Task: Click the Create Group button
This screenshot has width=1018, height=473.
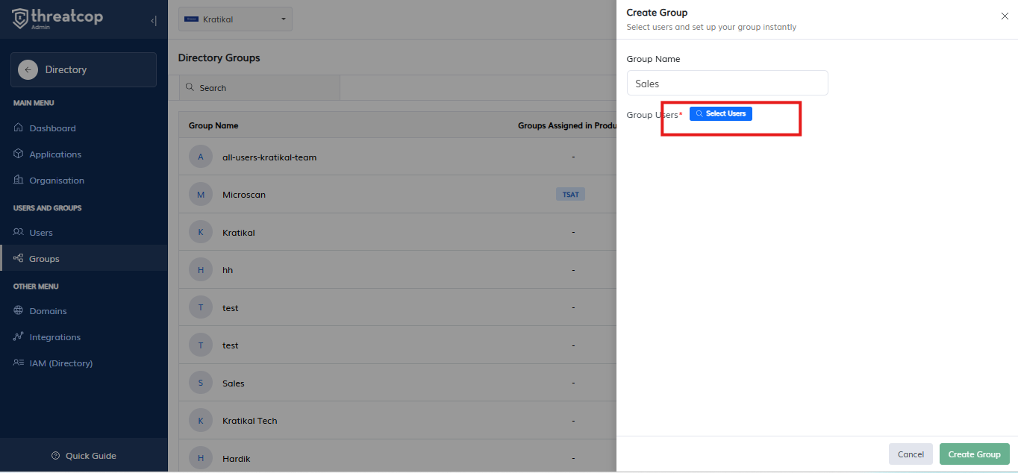Action: tap(974, 454)
